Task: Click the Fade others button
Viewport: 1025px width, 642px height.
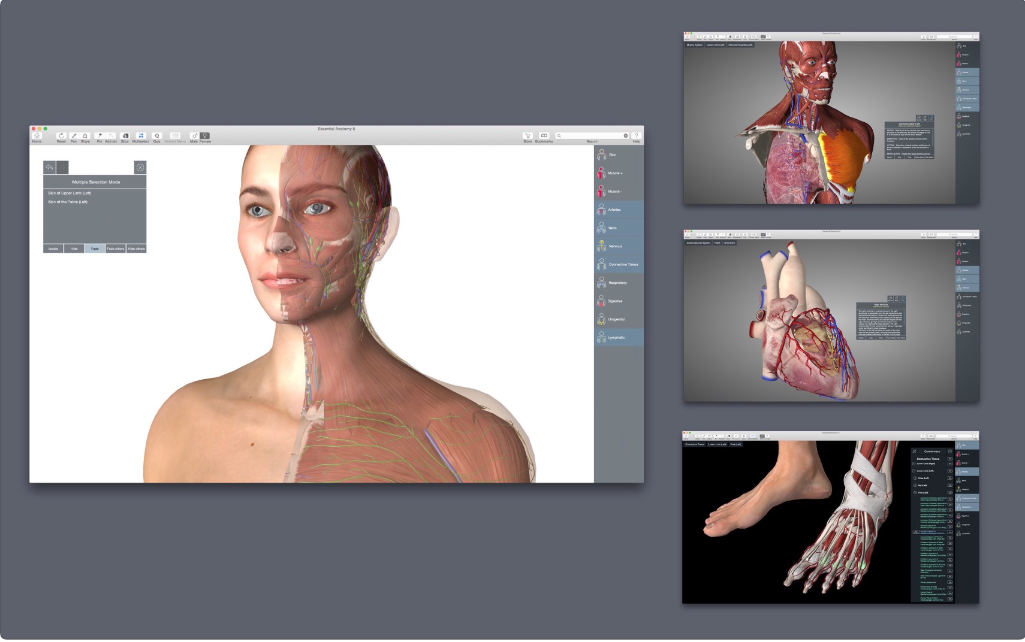Action: coord(116,249)
